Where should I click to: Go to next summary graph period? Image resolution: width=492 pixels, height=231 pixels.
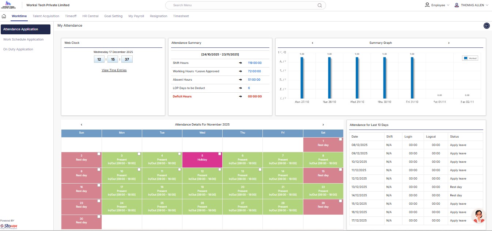coord(449,43)
